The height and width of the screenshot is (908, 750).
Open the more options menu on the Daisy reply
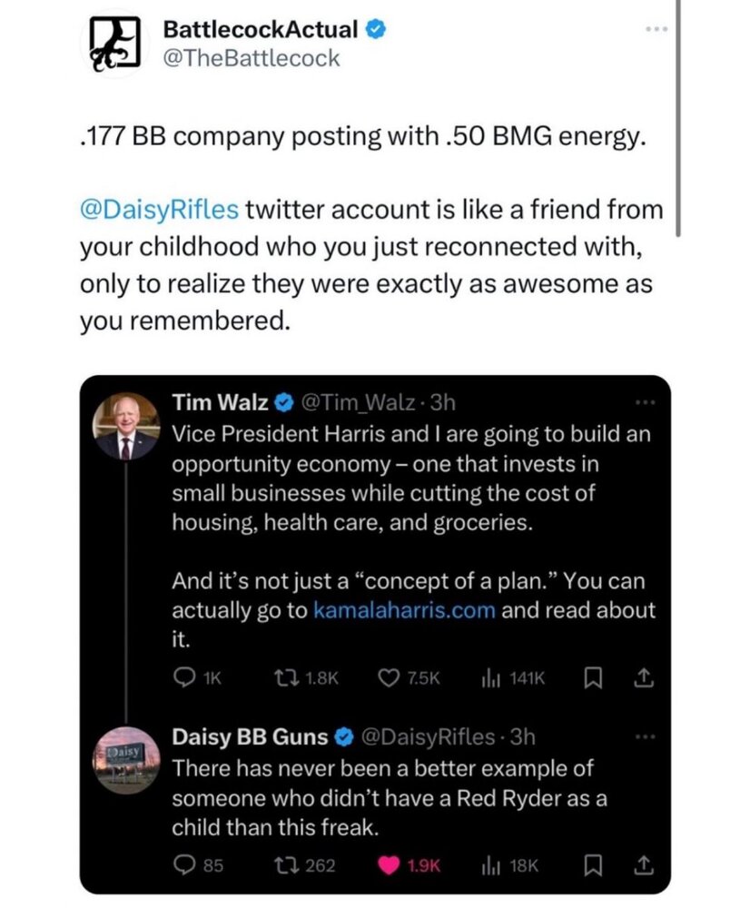(645, 736)
